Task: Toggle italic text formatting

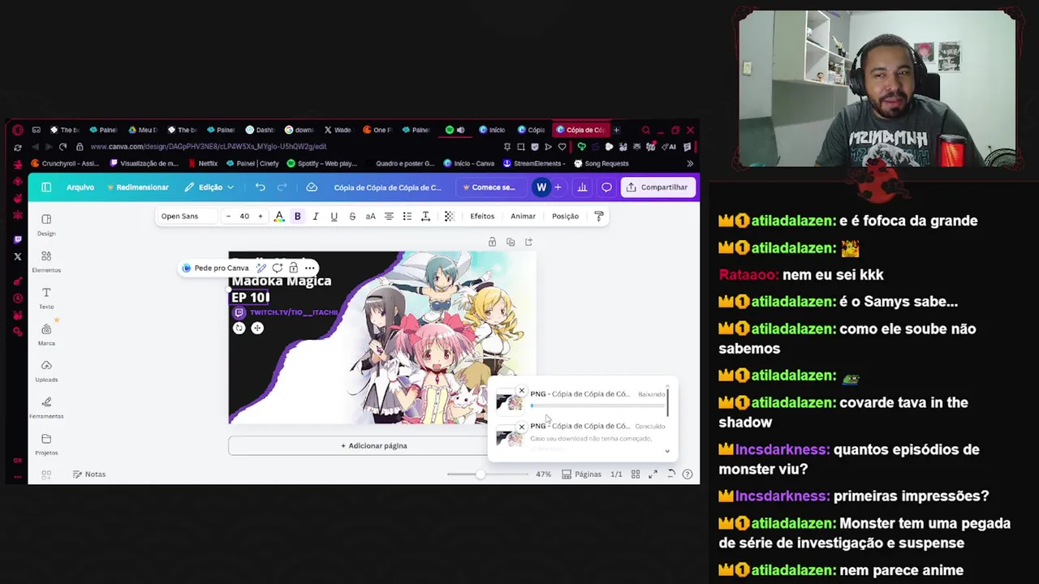Action: point(316,217)
